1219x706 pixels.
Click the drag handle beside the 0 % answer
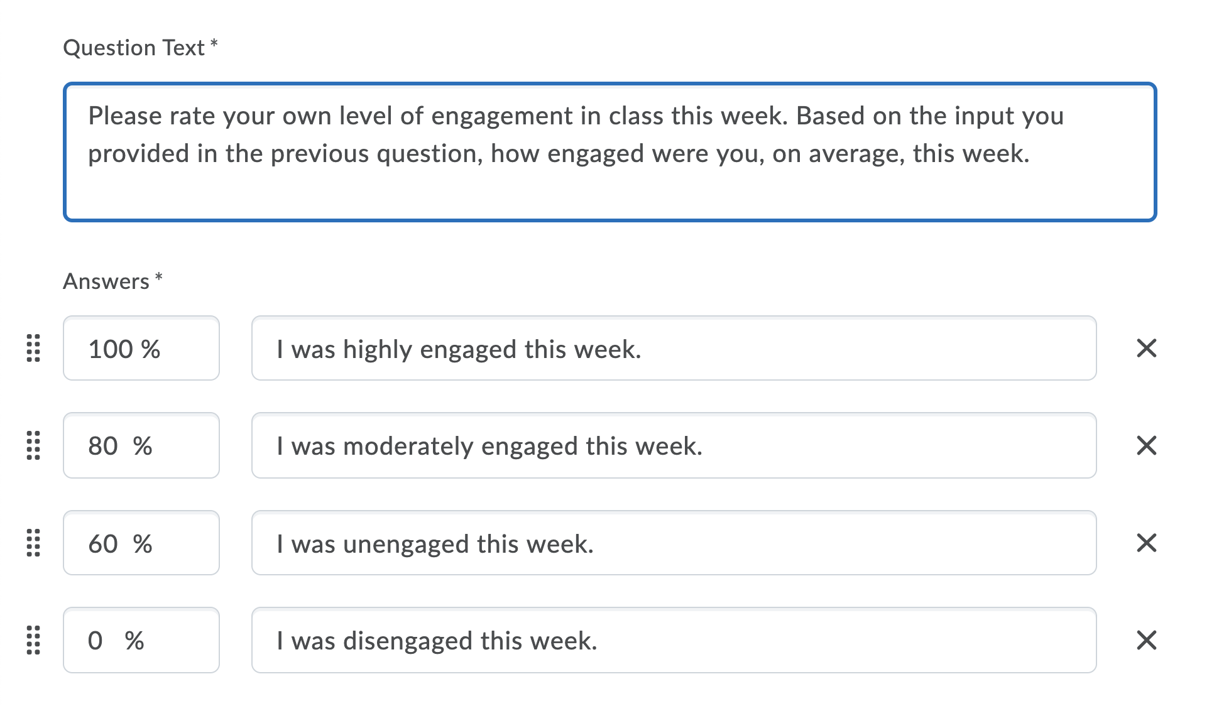coord(33,641)
